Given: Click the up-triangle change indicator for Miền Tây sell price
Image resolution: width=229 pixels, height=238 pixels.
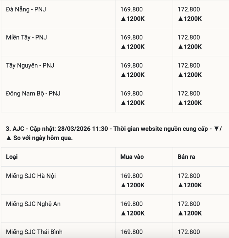Looking at the screenshot, I should point(180,46).
